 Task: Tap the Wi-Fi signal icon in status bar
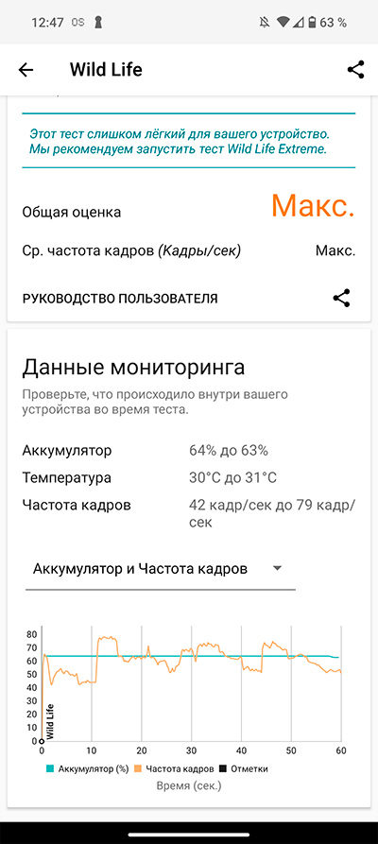click(x=283, y=23)
